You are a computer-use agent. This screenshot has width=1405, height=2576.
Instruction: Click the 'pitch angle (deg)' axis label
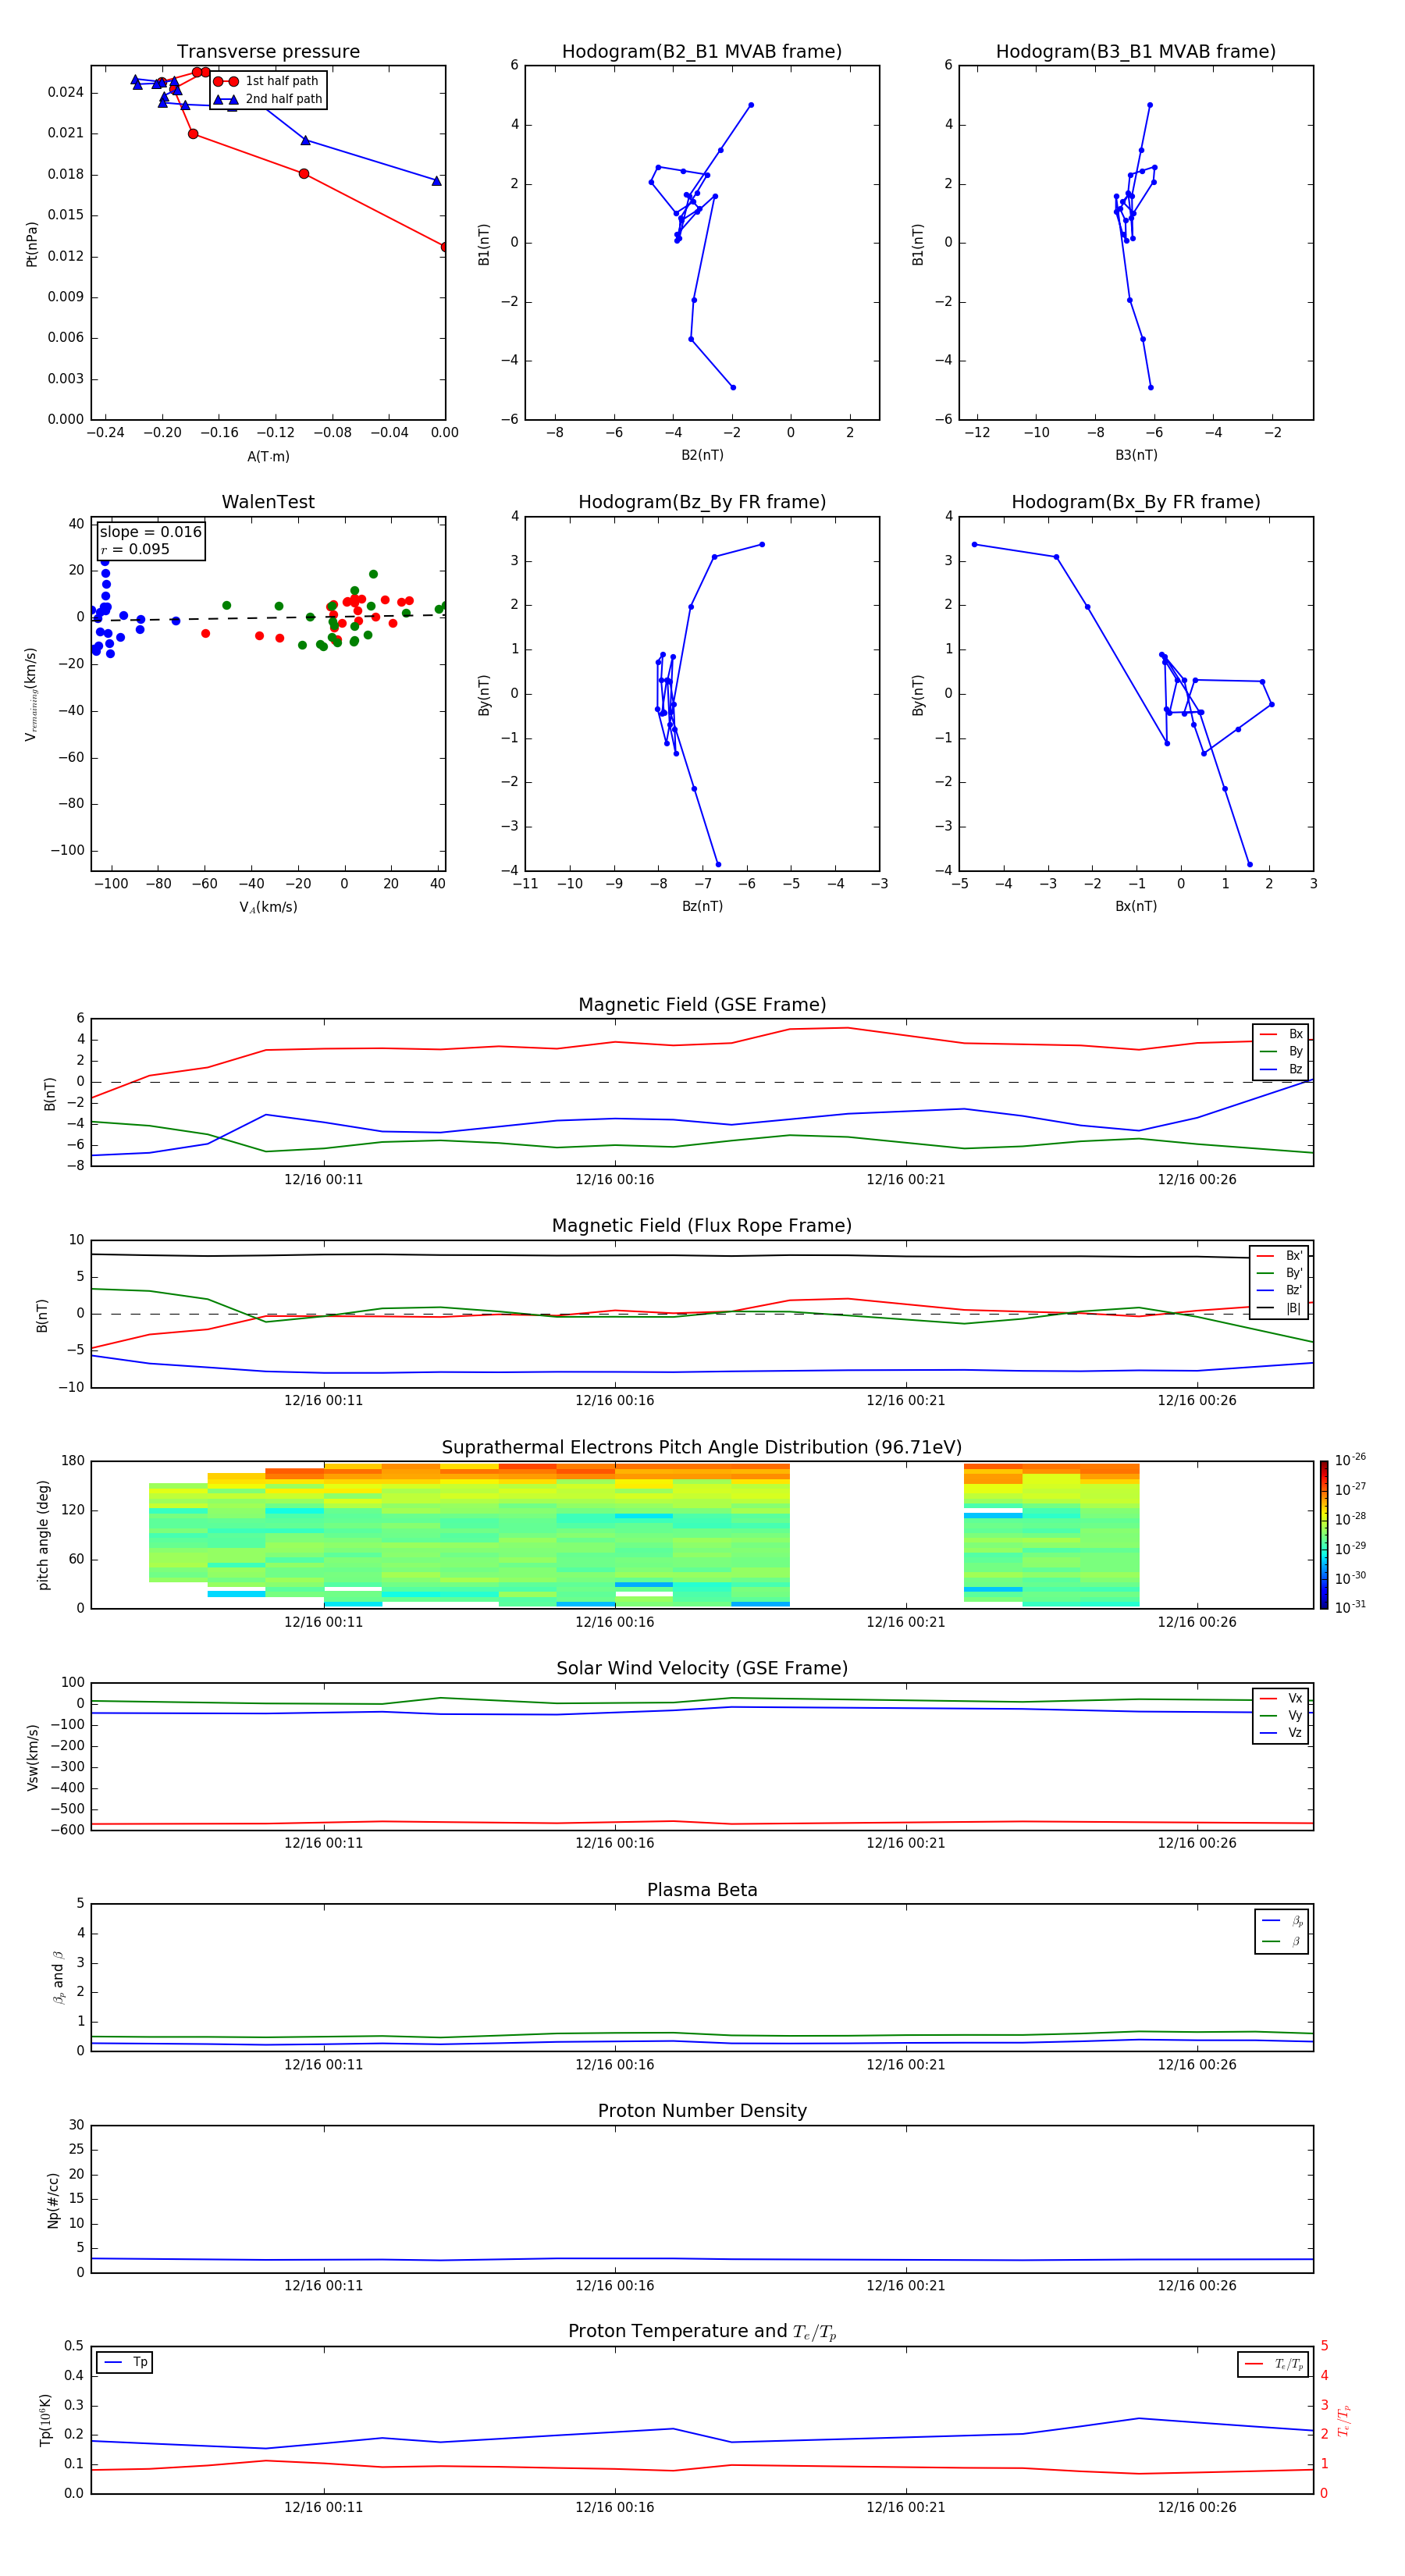tap(43, 1535)
